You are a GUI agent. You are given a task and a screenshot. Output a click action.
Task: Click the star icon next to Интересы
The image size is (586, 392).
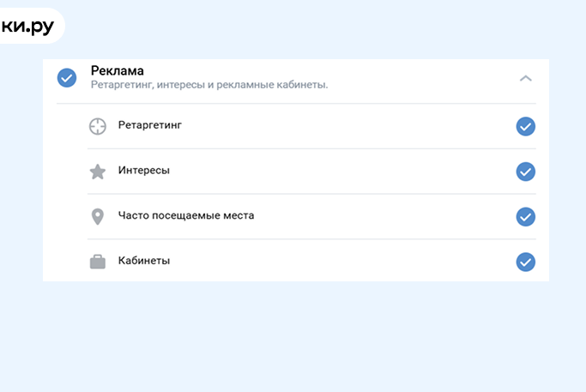click(98, 172)
